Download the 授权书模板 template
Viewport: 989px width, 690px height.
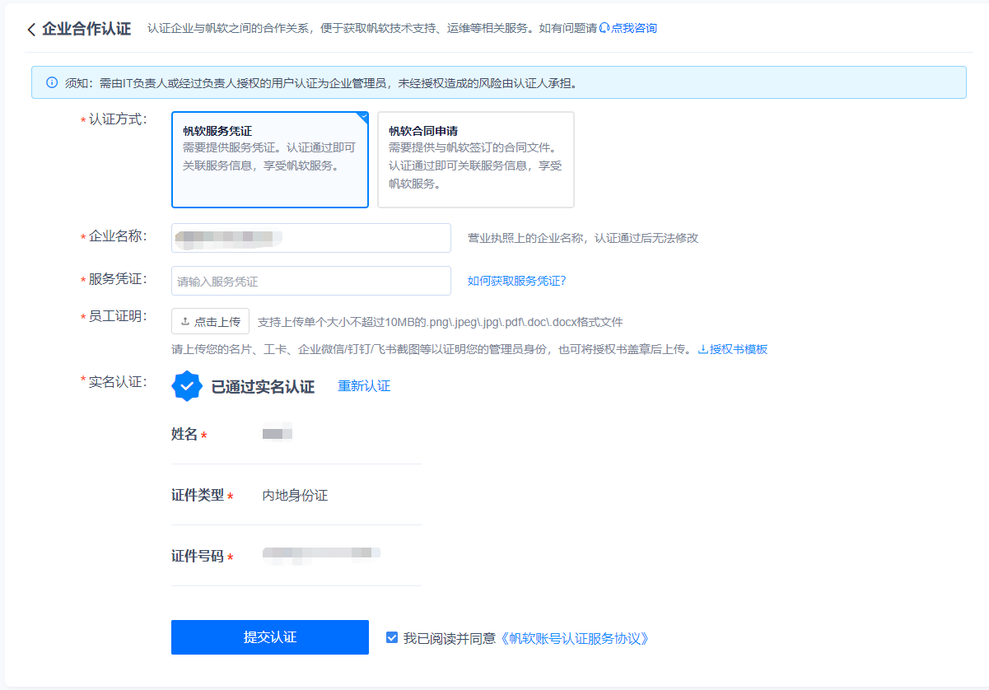point(739,349)
